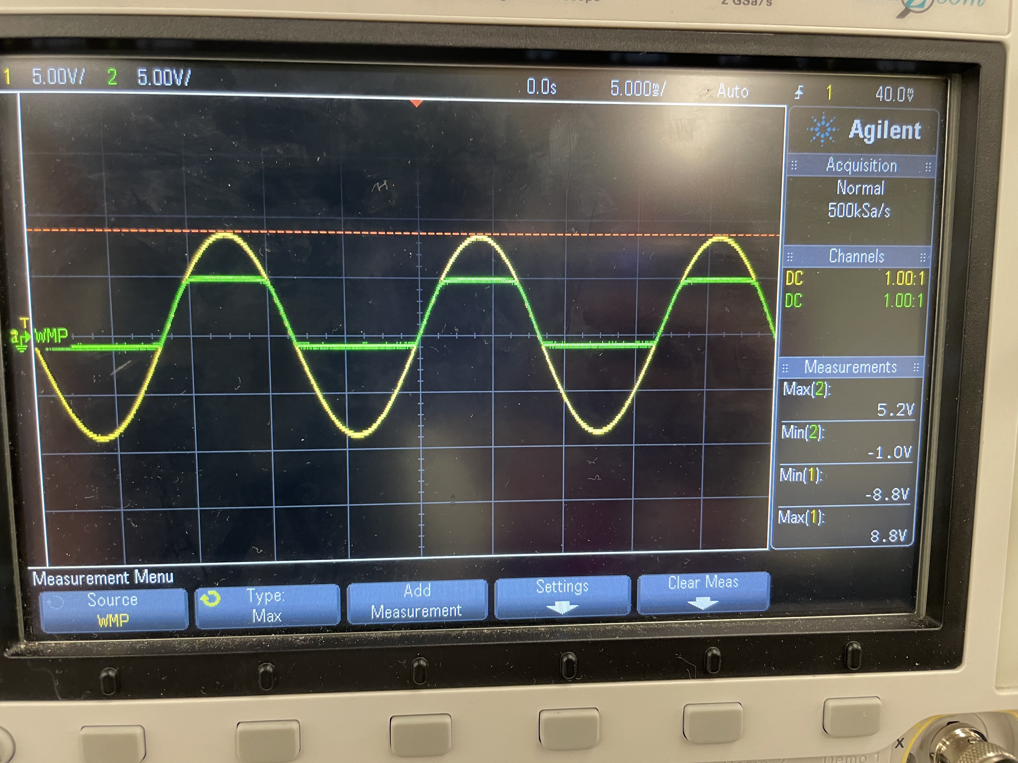Click the grip dots left of Channels
The width and height of the screenshot is (1018, 763).
790,257
